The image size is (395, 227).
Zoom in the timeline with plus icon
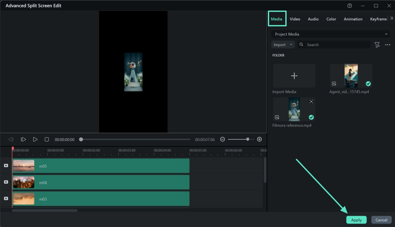coord(259,139)
